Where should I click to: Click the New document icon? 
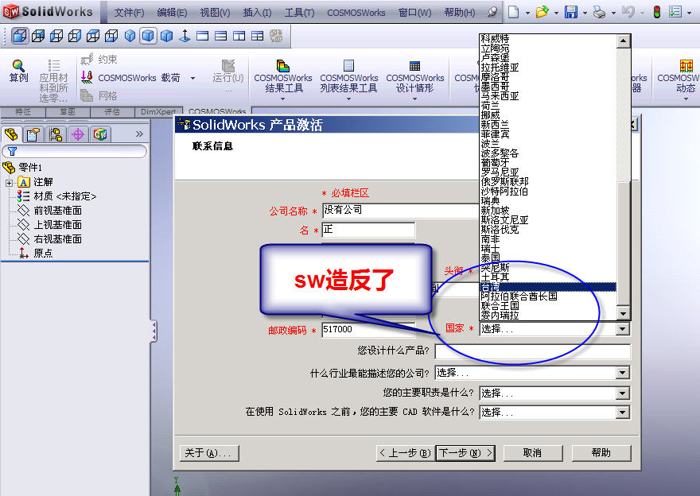pyautogui.click(x=513, y=12)
